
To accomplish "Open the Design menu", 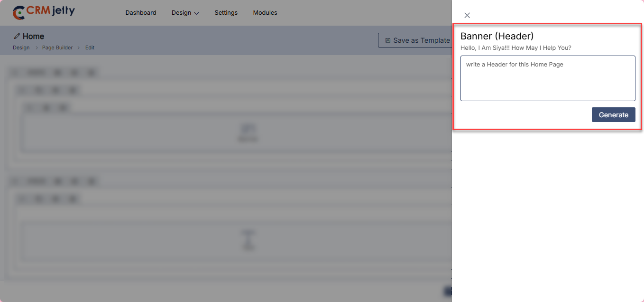I will coord(185,13).
